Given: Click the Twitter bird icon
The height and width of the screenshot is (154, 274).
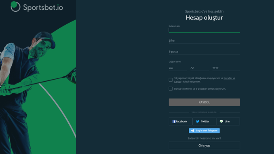Looking at the screenshot, I should click(198, 121).
